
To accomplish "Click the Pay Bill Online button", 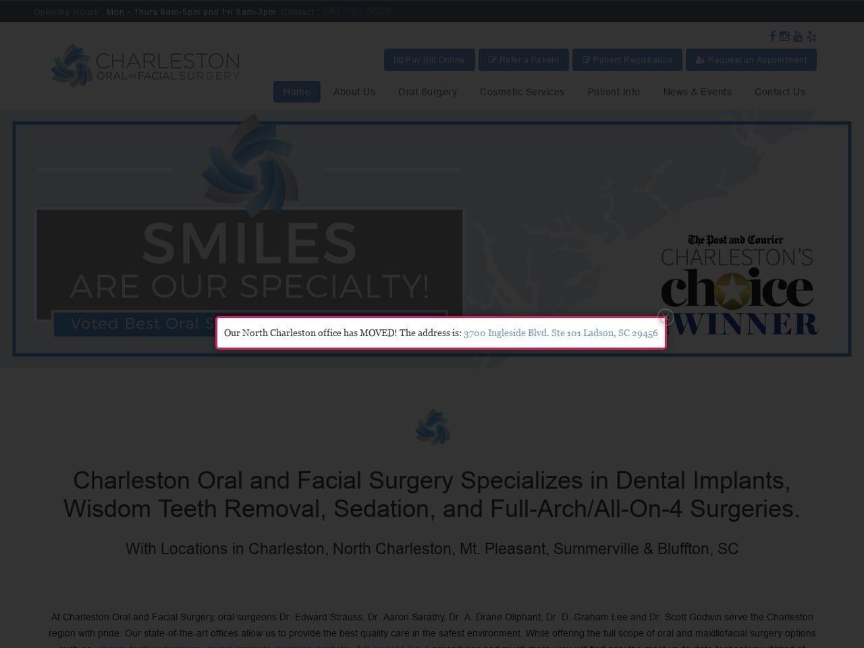I will tap(429, 59).
